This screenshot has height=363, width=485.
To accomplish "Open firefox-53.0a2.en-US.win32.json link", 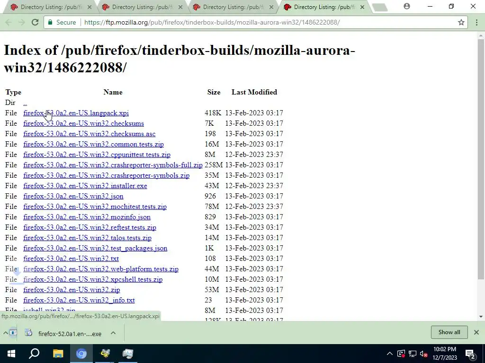I will [73, 196].
